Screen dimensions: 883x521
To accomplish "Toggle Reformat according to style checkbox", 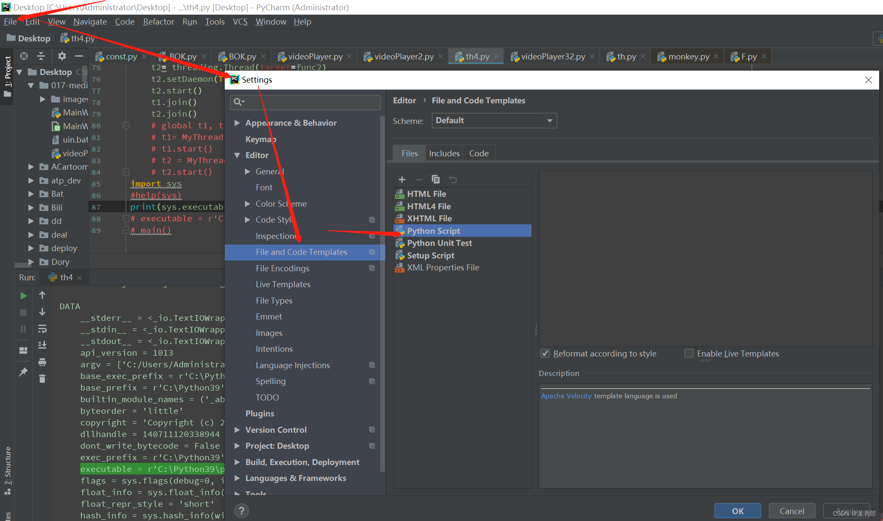I will [545, 354].
